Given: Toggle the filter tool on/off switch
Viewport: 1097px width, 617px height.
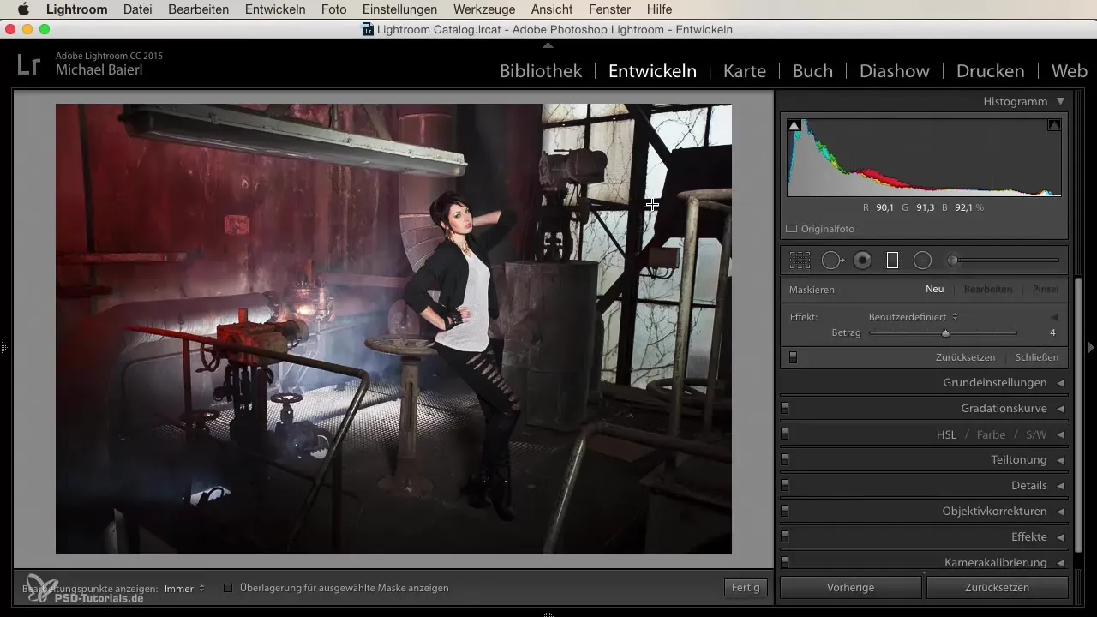Looking at the screenshot, I should pyautogui.click(x=793, y=357).
